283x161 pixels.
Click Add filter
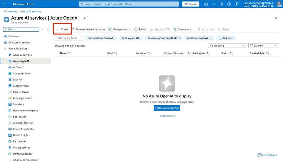(226, 38)
